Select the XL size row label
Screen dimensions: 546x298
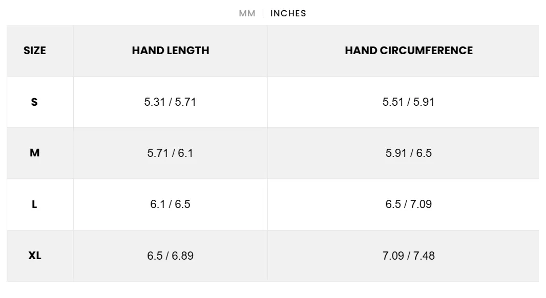pos(34,255)
